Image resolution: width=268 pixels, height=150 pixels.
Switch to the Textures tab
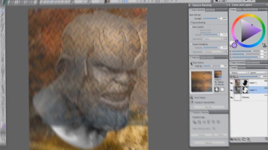click(196, 57)
